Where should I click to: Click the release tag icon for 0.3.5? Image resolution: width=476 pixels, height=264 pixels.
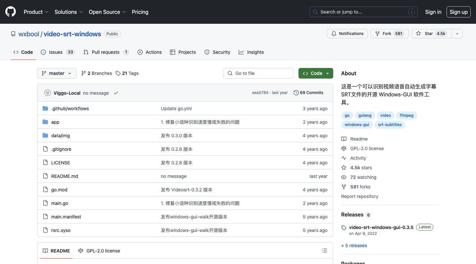click(x=344, y=228)
